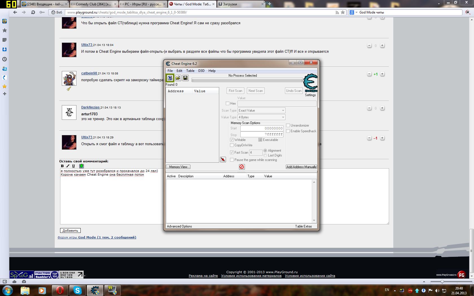Screen dimensions: 474x296
Task: Click Underline icon in comment editor
Action: coord(74,166)
